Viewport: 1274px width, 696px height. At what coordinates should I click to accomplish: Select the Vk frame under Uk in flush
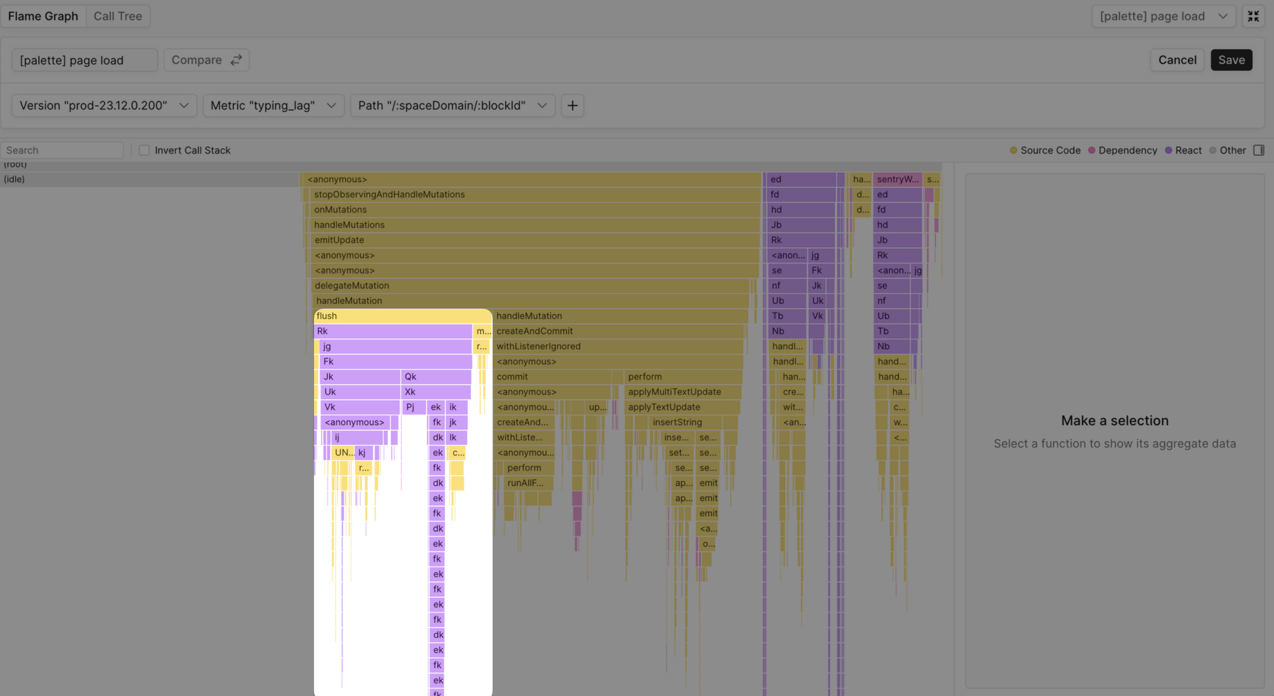[360, 407]
